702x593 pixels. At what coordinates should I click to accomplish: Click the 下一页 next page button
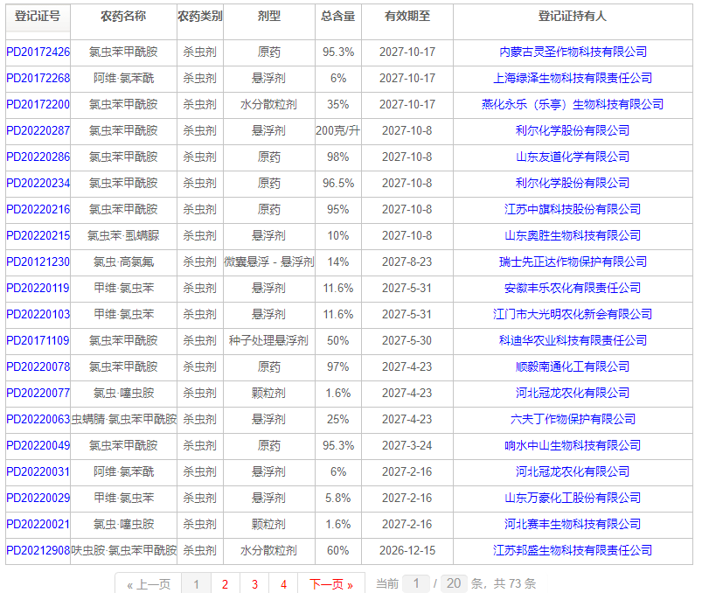tap(331, 584)
